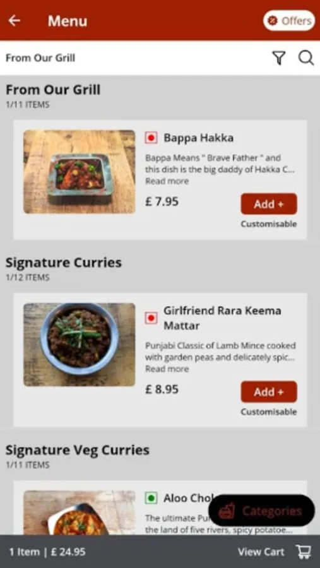Open the Categories floating menu
320x568 pixels.
click(261, 511)
